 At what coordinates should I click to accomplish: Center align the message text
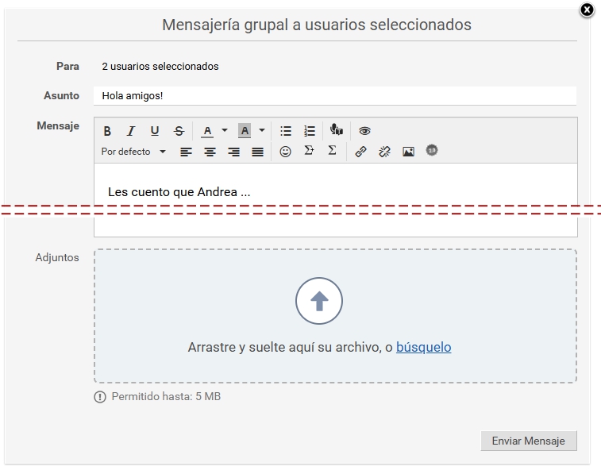[x=210, y=152]
